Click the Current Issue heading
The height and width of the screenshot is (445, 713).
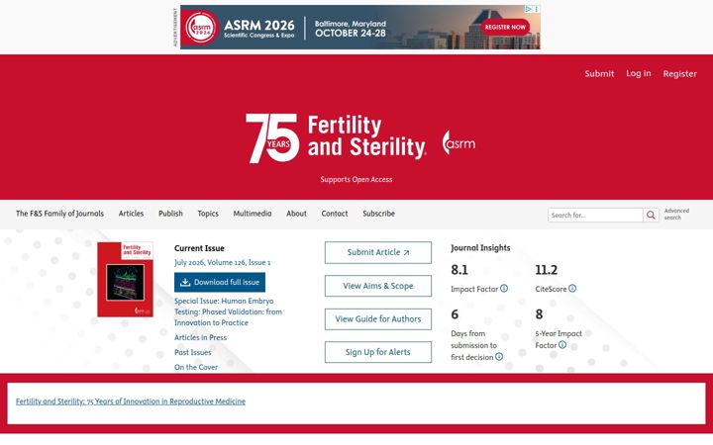199,248
